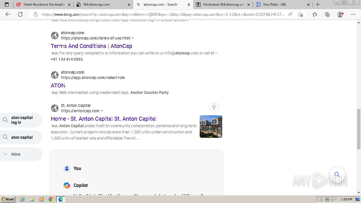This screenshot has height=203, width=361.
Task: Select Edge in the taskbar
Action: point(61,199)
